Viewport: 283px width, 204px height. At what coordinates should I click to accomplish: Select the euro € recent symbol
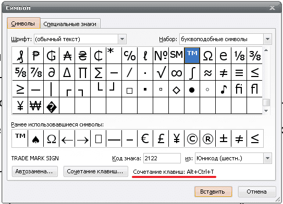point(145,138)
